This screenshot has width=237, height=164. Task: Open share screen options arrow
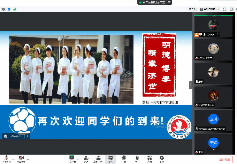coord(78,157)
